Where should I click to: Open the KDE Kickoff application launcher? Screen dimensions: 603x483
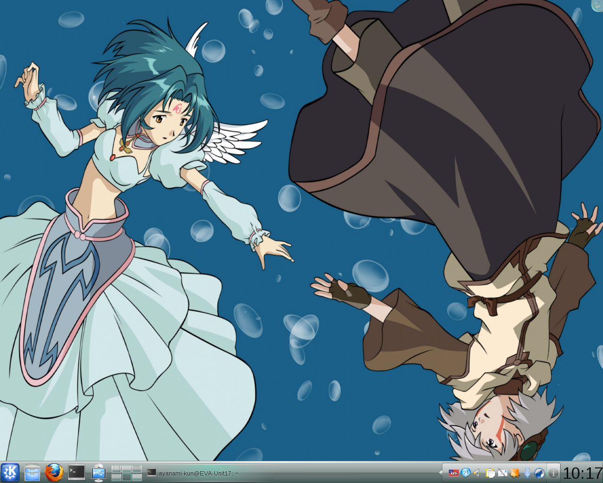tap(10, 473)
